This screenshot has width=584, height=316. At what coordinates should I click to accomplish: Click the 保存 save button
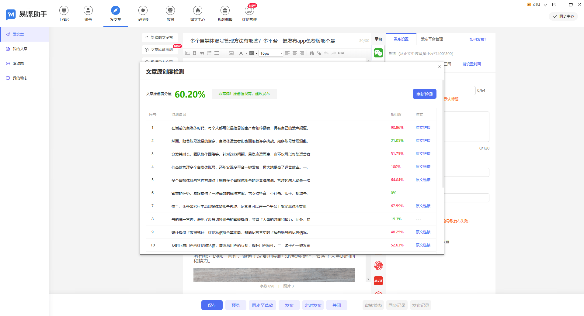coord(212,305)
